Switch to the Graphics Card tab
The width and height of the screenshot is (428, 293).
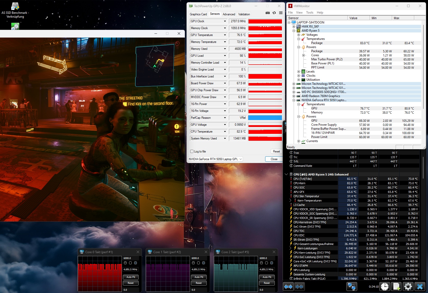coord(198,14)
